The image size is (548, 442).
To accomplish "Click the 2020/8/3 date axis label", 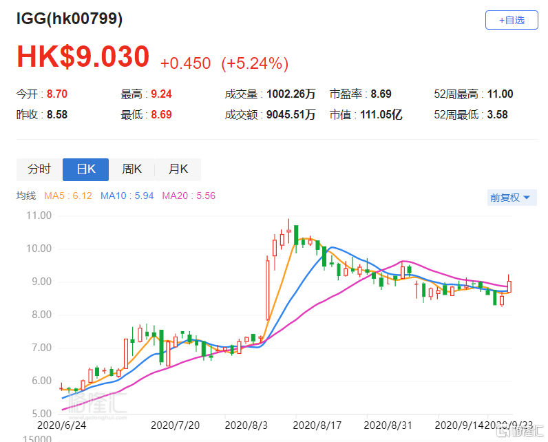I will [x=246, y=425].
